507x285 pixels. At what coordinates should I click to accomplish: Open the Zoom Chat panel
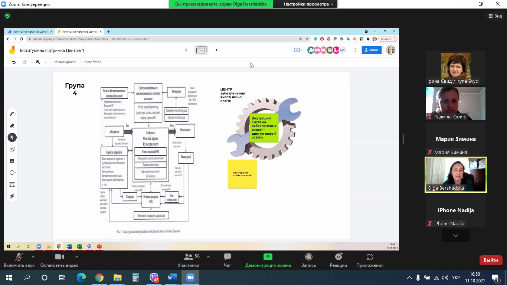coord(227,260)
